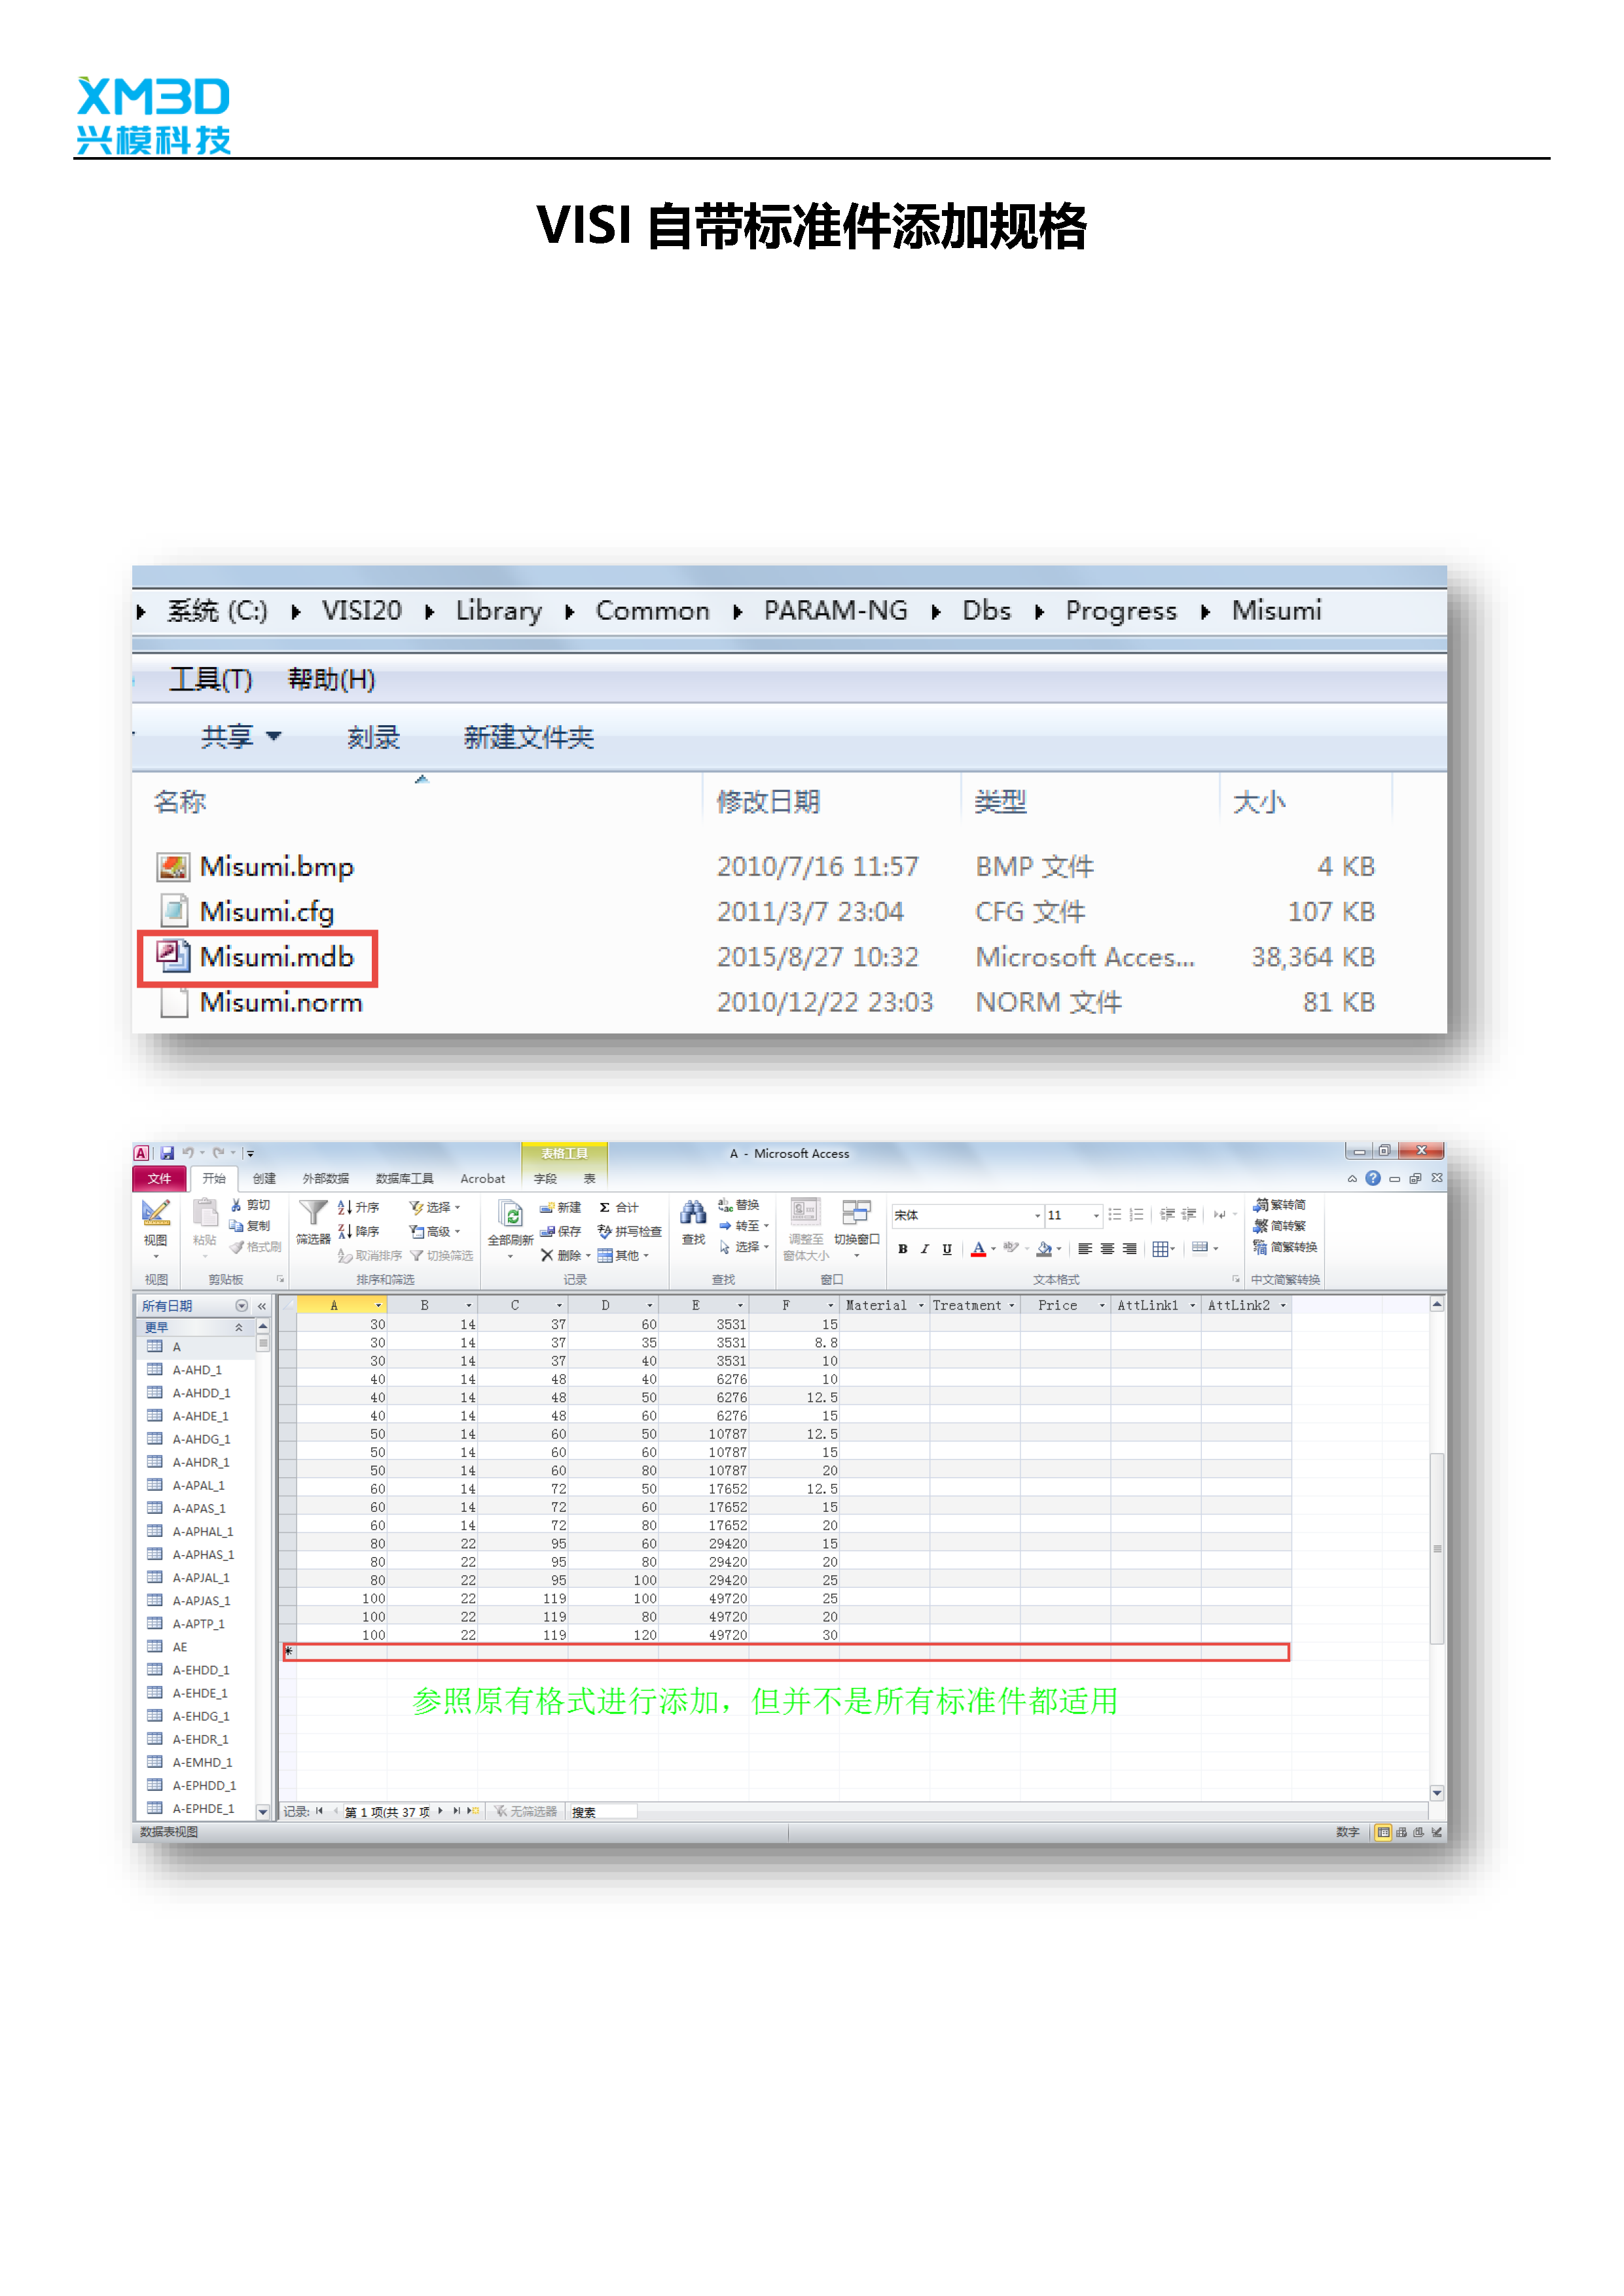Select table A-APTP_1 in navigation pane
The width and height of the screenshot is (1624, 2296).
[198, 1623]
